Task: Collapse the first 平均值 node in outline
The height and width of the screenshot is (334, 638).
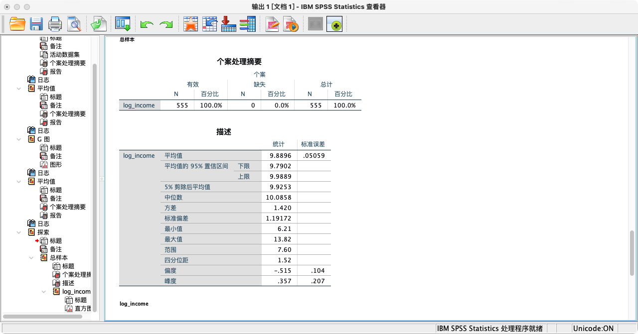Action: [19, 88]
